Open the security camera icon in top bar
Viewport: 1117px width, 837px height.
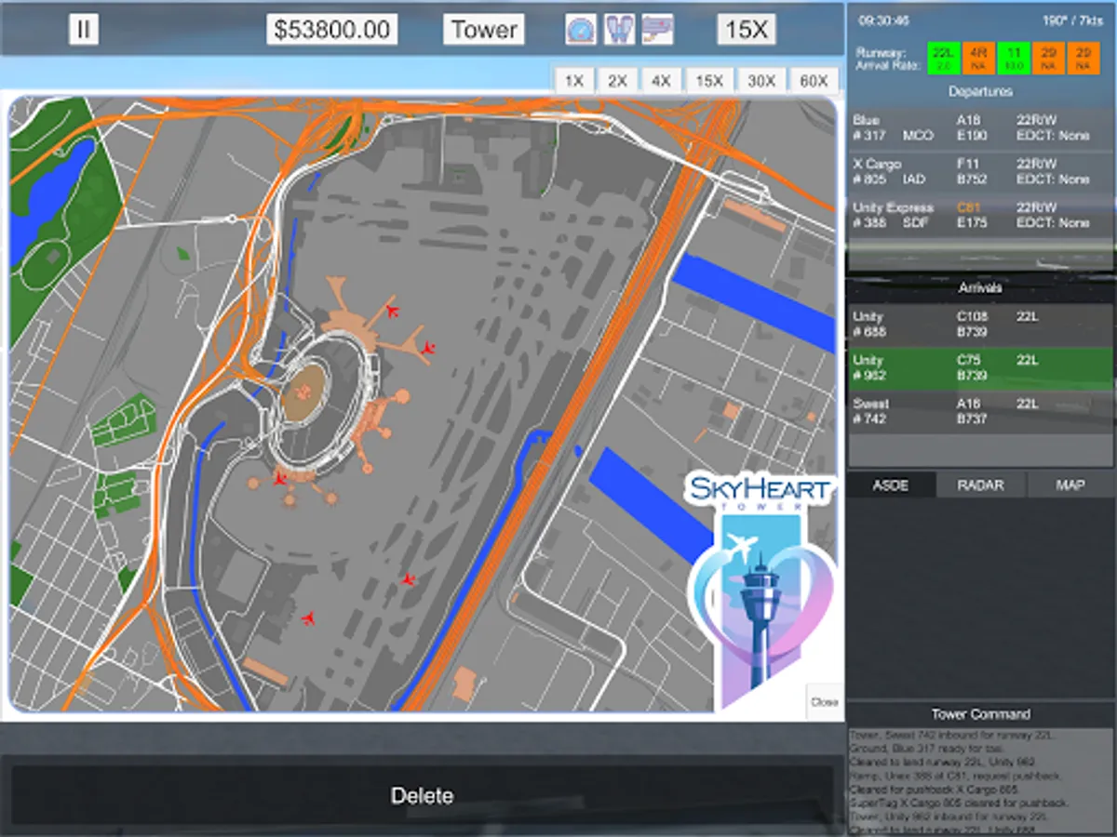657,30
